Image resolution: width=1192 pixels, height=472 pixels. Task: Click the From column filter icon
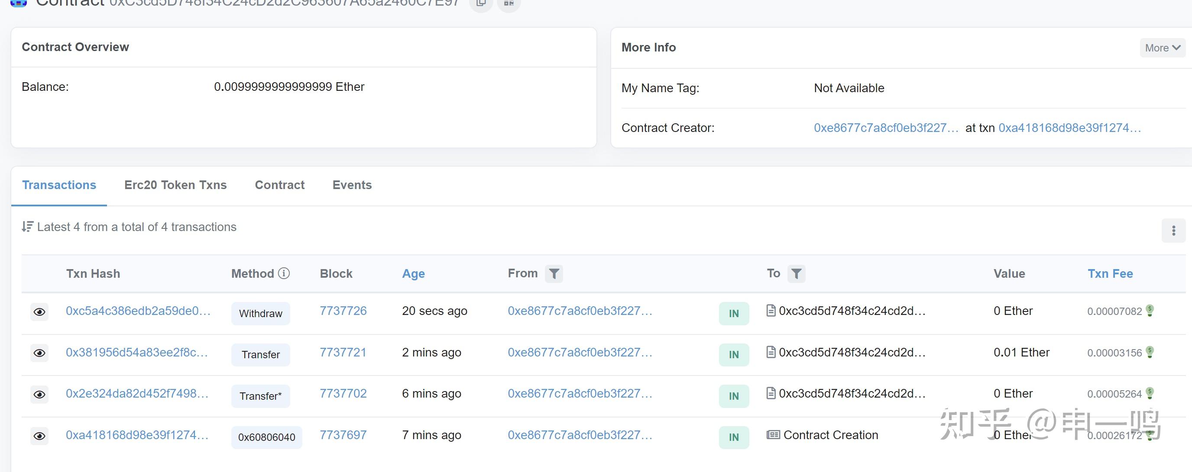(554, 274)
